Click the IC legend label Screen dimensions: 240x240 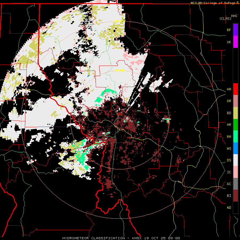(x=229, y=172)
